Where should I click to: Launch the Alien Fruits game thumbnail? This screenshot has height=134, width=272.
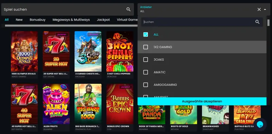pos(56,104)
